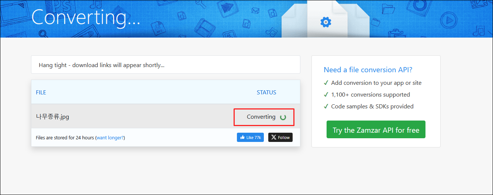The image size is (493, 195).
Task: Open the 'Need a file conversion API?' heading link
Action: click(368, 70)
